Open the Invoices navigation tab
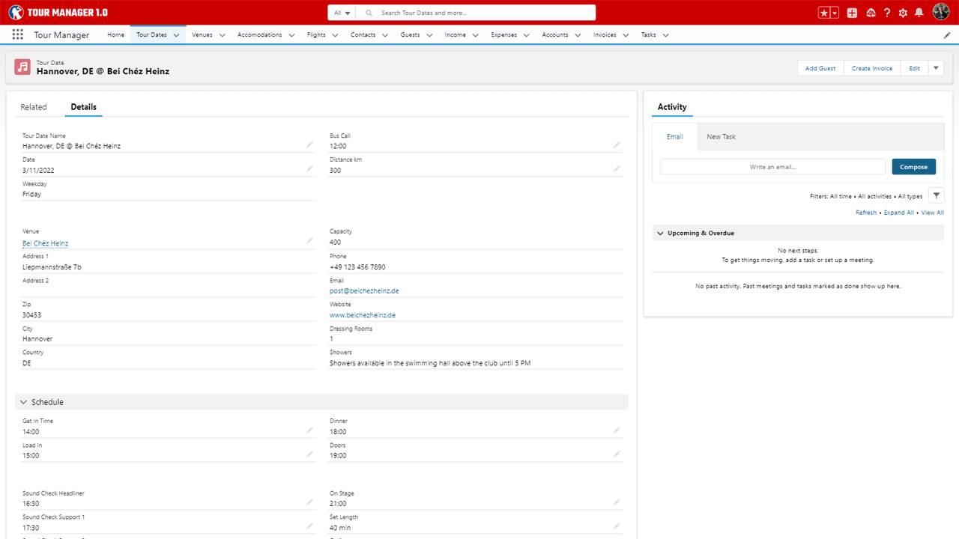 coord(605,35)
